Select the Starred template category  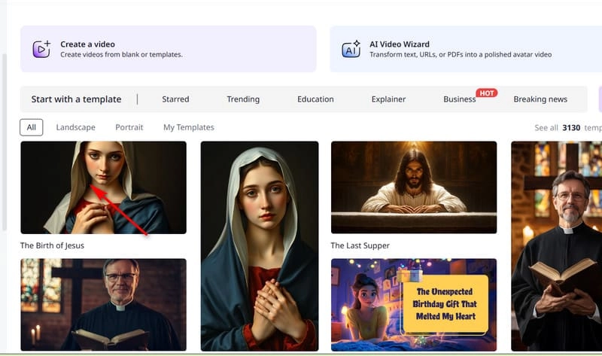click(x=175, y=99)
